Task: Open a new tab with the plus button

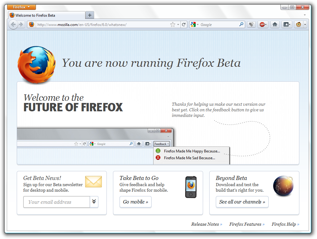Action: 90,15
